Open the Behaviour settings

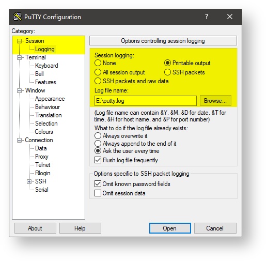[x=48, y=107]
